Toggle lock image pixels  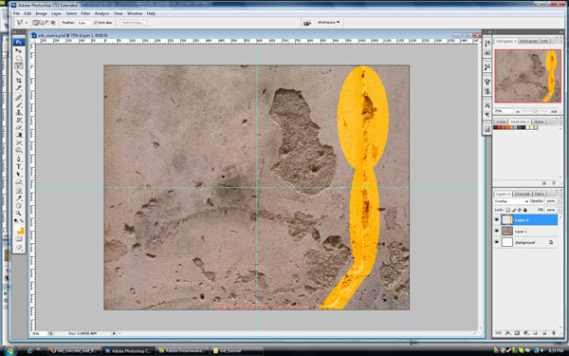coord(513,210)
